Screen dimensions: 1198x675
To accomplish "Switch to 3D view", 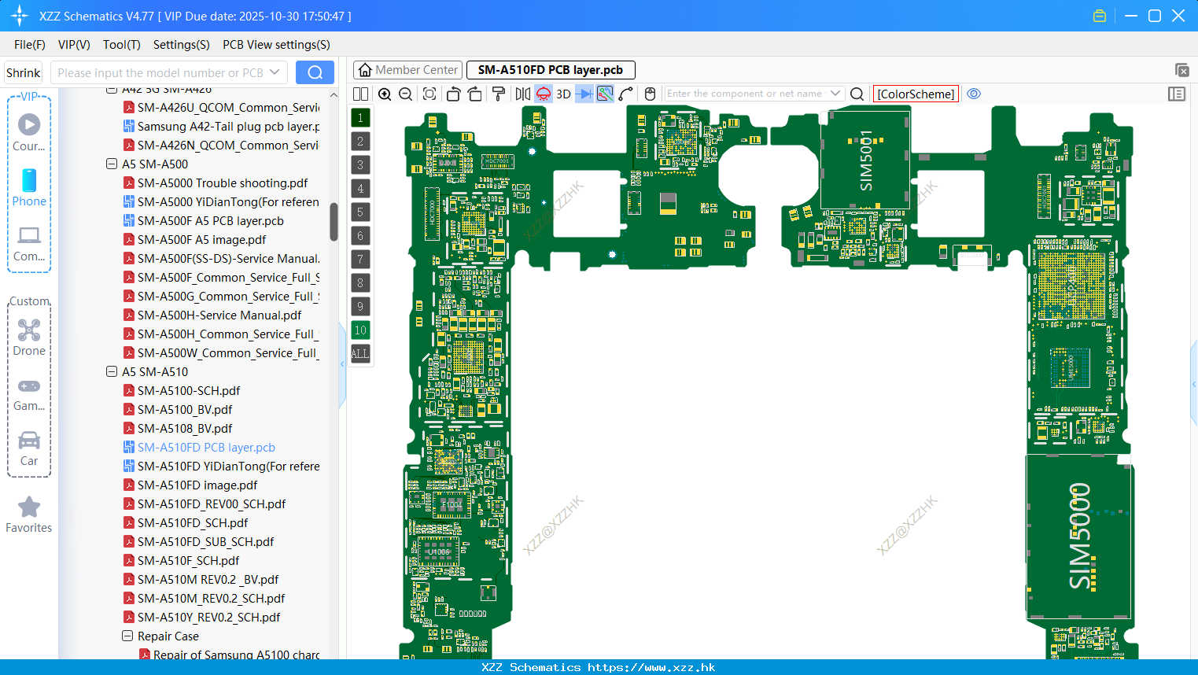I will [x=563, y=94].
